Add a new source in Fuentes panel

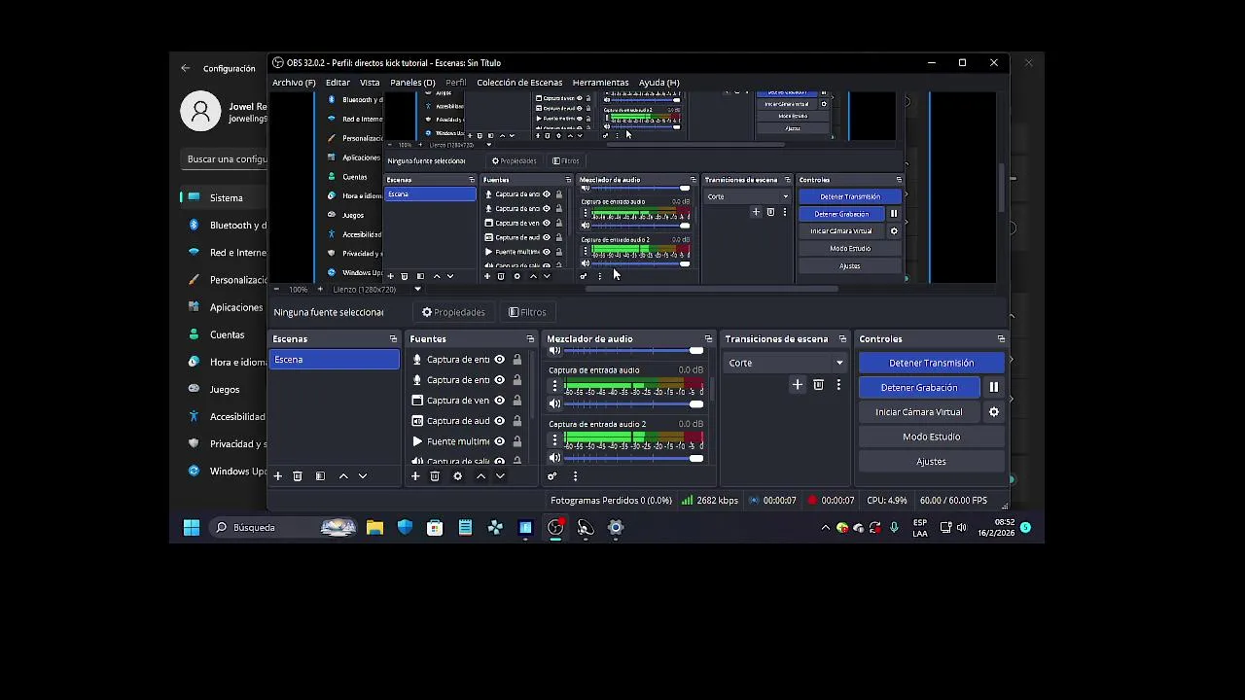click(x=415, y=476)
